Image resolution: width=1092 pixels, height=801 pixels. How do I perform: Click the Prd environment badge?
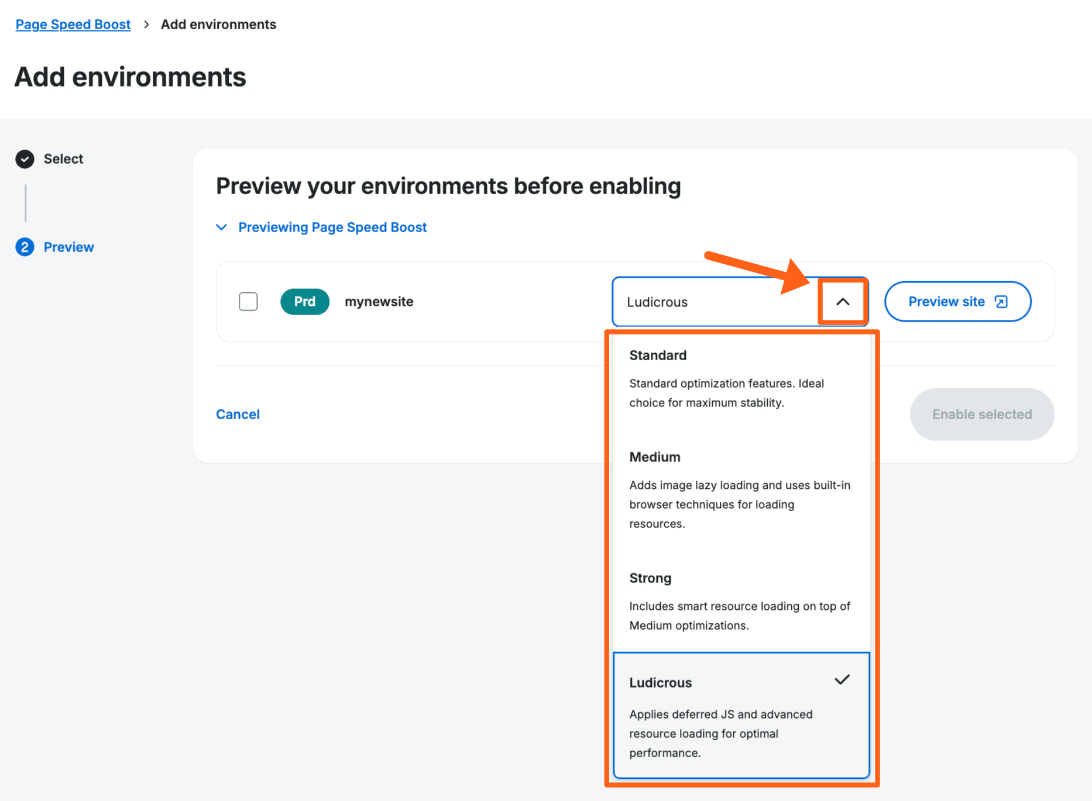(304, 301)
